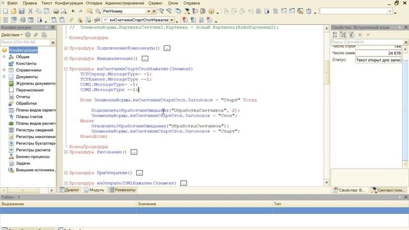
Task: Click the ellipsis button after ПриОткрытии()
Action: [x=139, y=173]
